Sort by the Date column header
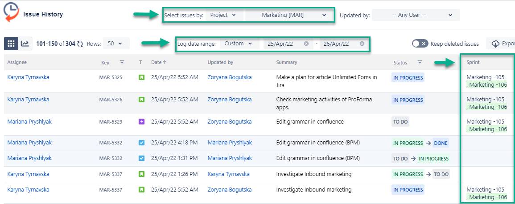 [159, 62]
